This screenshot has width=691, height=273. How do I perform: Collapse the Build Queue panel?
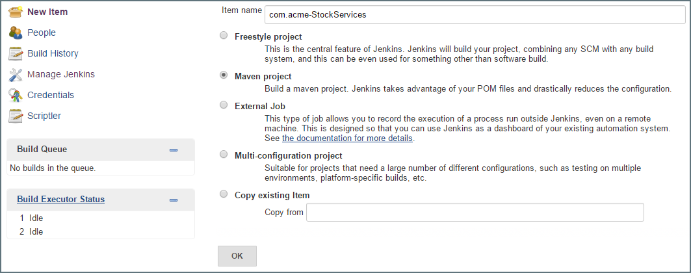[174, 149]
